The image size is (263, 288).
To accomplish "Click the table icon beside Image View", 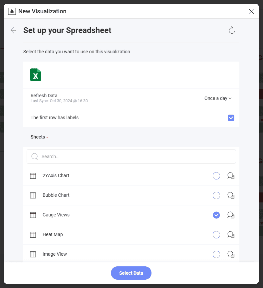I will coord(33,254).
